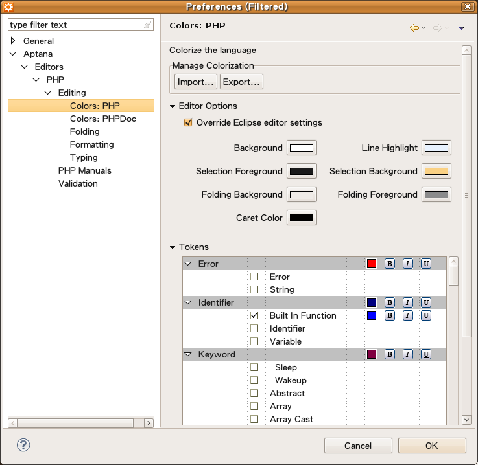Click the Cancel button
478x465 pixels.
click(x=358, y=446)
